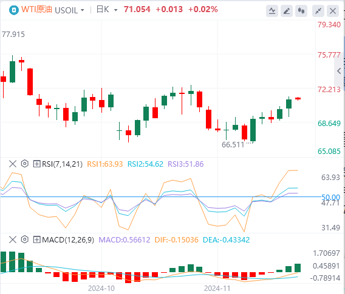
Task: Click the 77.915 high price label
Action: pyautogui.click(x=13, y=35)
